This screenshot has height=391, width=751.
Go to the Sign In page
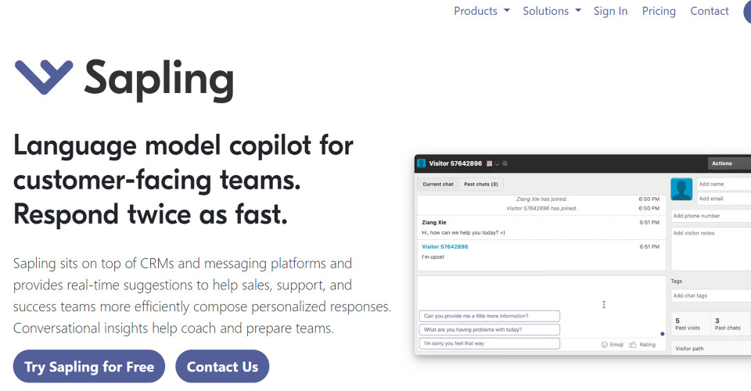(x=610, y=11)
